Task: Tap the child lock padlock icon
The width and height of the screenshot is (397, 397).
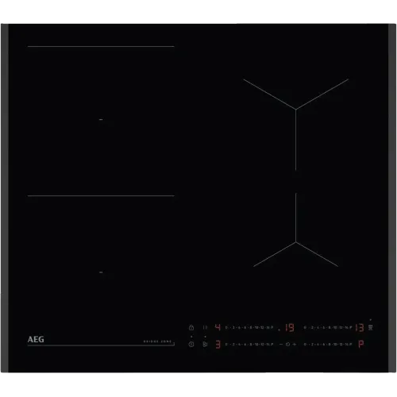Action: click(x=191, y=328)
